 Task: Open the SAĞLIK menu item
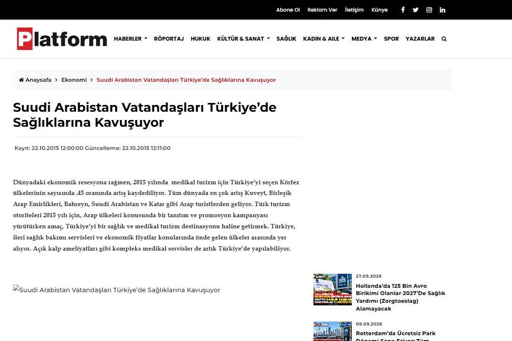[286, 39]
